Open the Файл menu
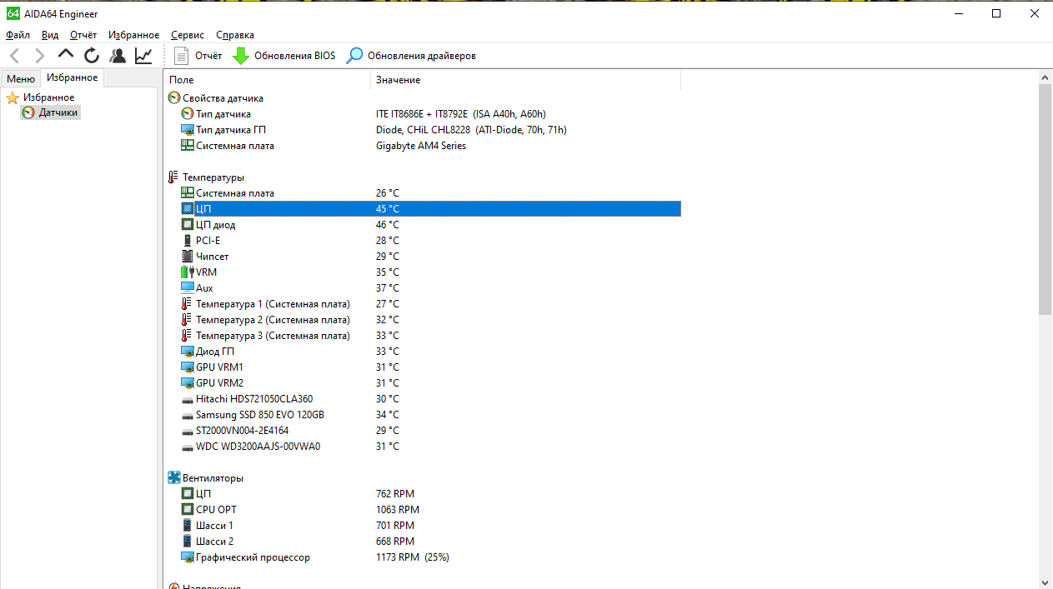The height and width of the screenshot is (589, 1053). click(x=18, y=35)
